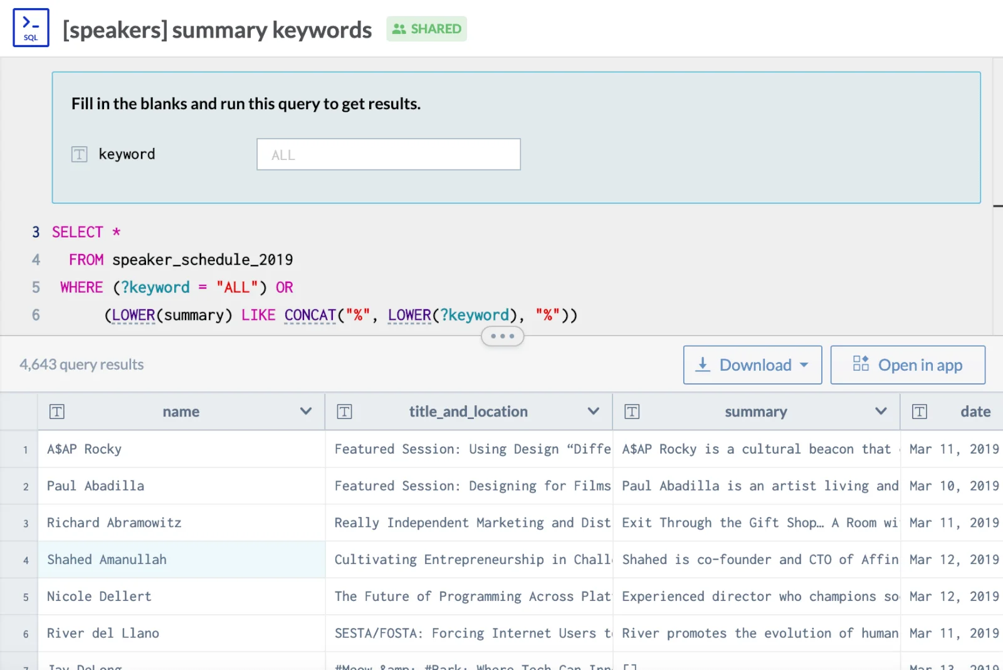Click row number 3 in results table
This screenshot has width=1003, height=670.
(x=26, y=523)
